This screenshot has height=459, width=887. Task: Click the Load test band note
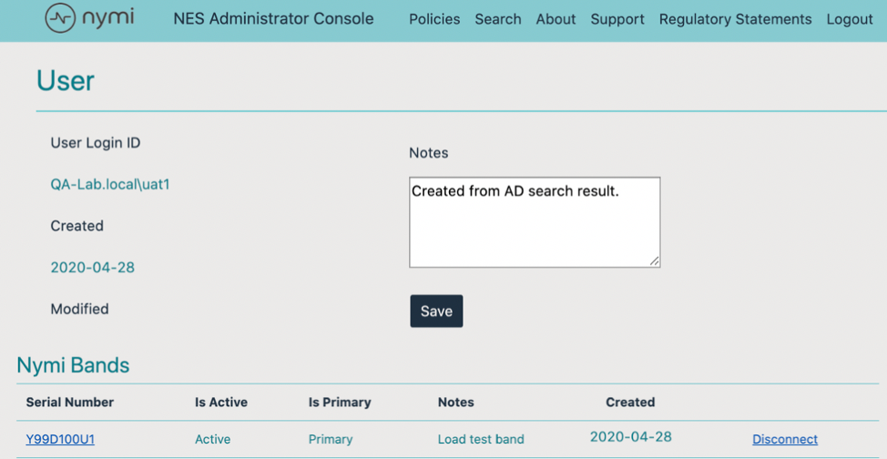pos(481,439)
